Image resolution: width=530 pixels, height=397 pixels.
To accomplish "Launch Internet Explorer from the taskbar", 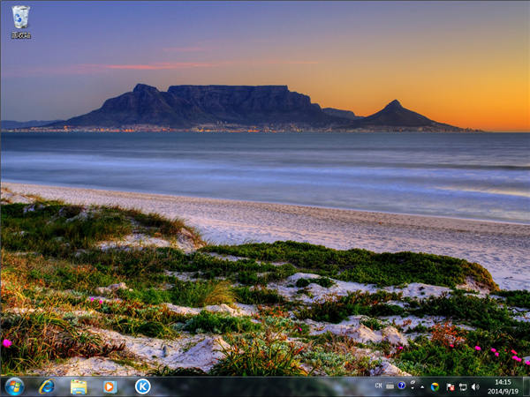I will click(47, 386).
